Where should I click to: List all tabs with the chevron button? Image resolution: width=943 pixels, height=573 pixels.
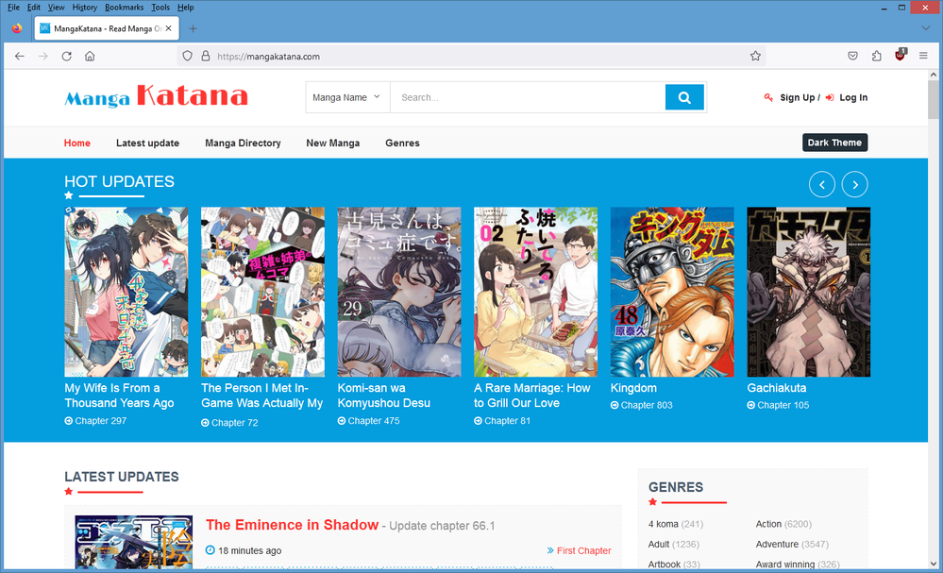point(926,28)
